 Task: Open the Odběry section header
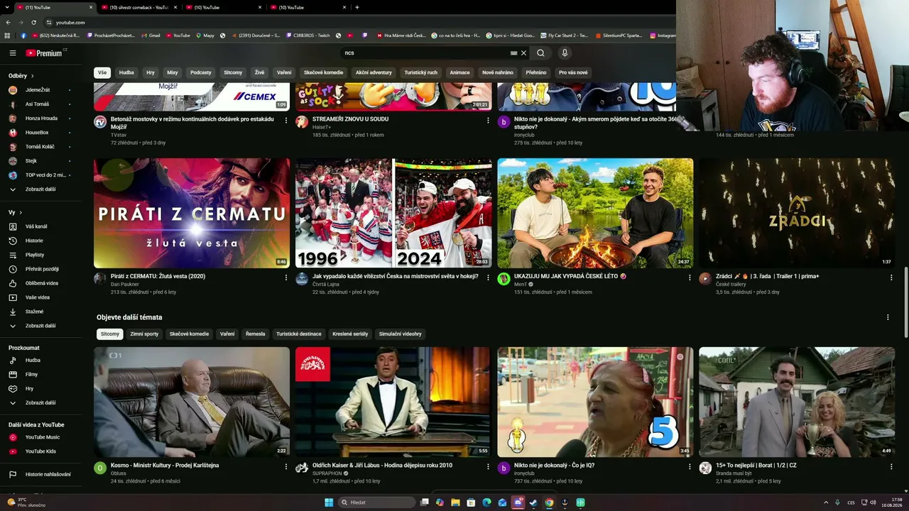pyautogui.click(x=21, y=76)
